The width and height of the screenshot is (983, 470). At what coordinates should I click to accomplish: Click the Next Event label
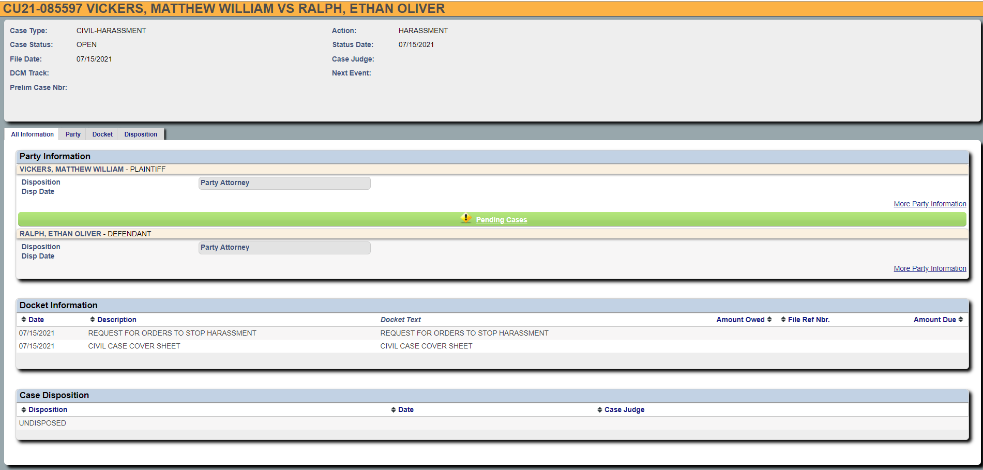point(352,73)
